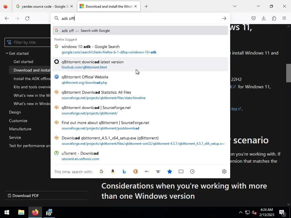Viewport: 291px width, 218px height.
Task: Show hidden system tray icons
Action: pyautogui.click(x=240, y=212)
